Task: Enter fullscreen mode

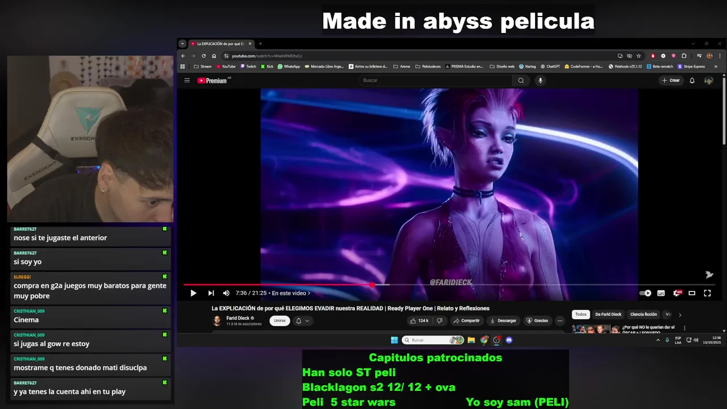Action: pos(707,293)
